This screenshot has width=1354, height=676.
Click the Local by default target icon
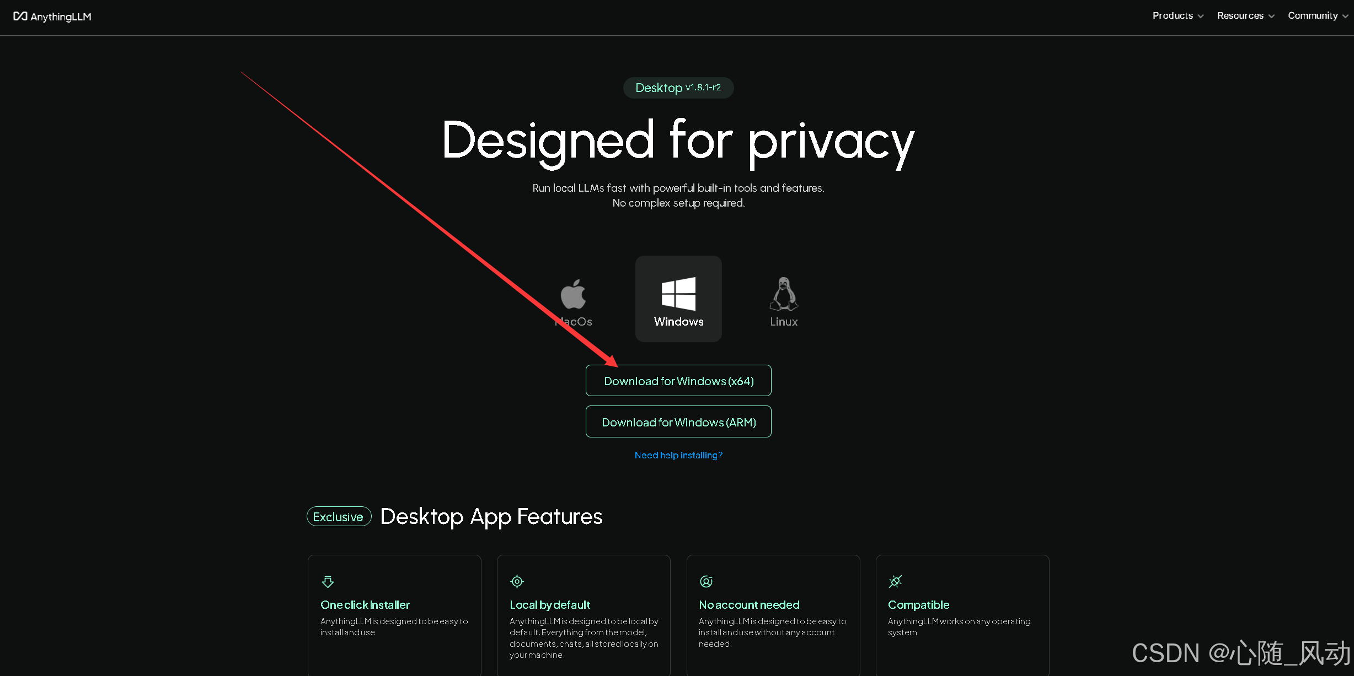[x=517, y=582]
